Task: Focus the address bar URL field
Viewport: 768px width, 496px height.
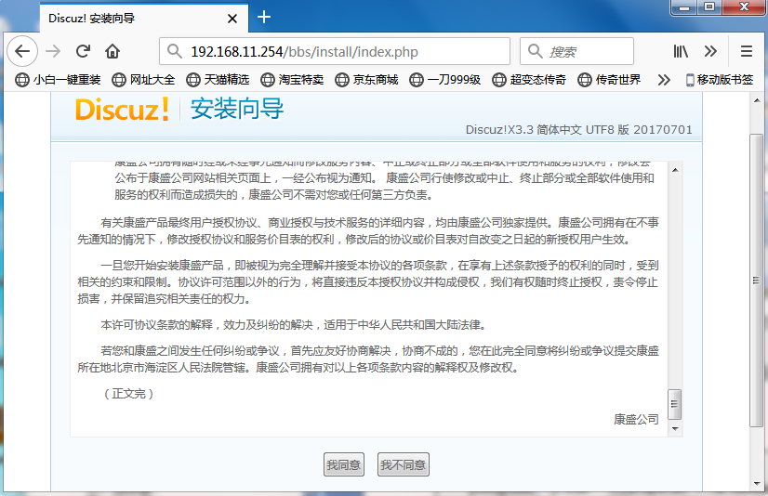Action: click(x=335, y=51)
